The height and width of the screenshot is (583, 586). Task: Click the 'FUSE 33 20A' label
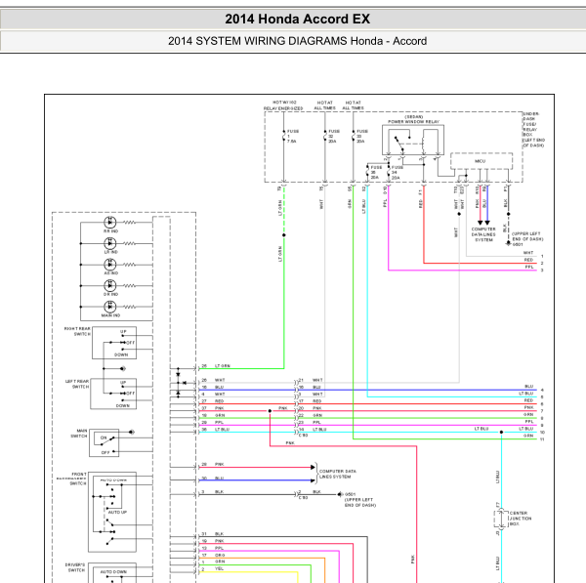[x=361, y=137]
